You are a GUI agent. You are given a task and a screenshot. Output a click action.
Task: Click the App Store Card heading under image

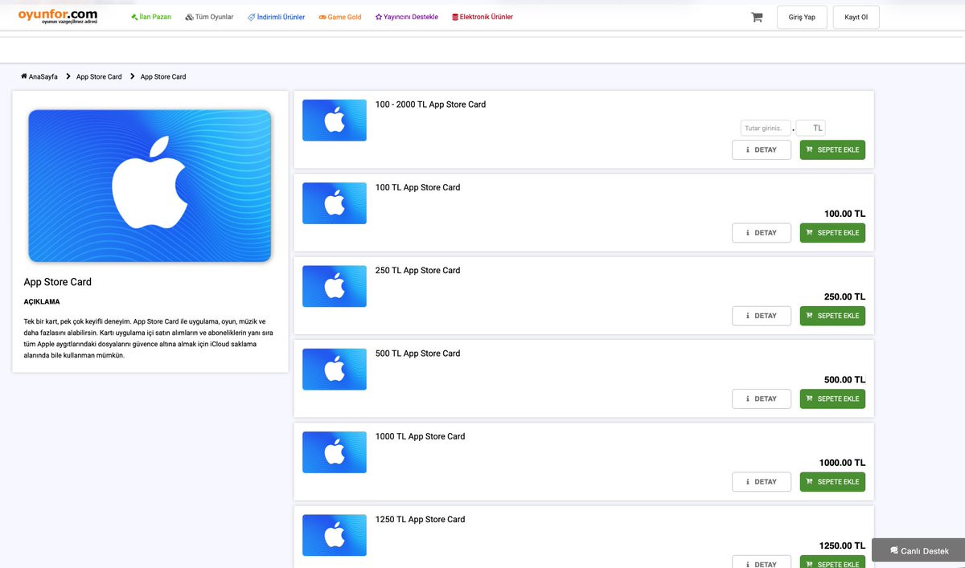[58, 282]
